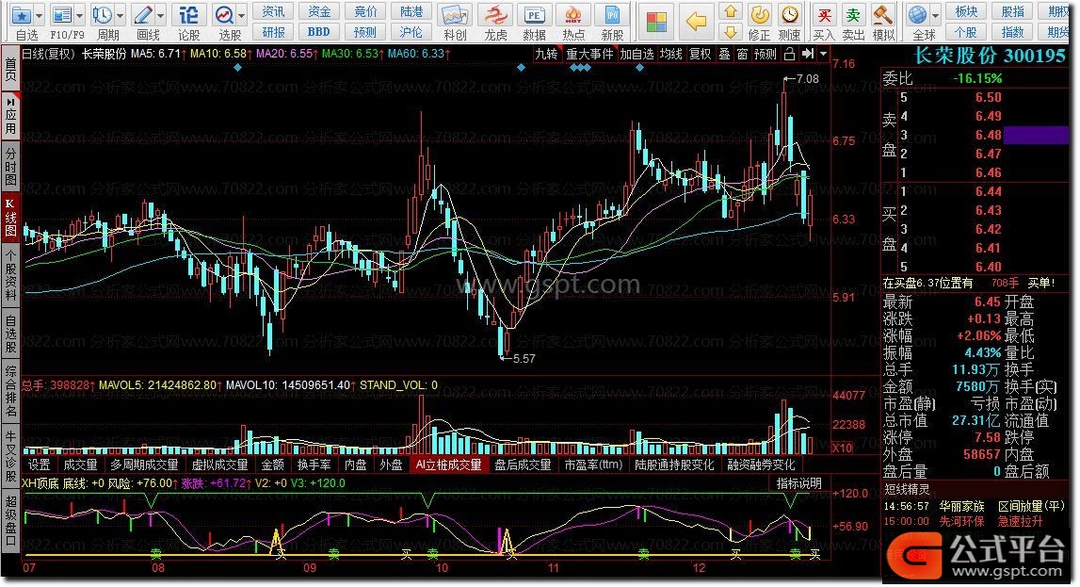1080x587 pixels.
Task: Open the 科创 board icon
Action: coord(455,15)
